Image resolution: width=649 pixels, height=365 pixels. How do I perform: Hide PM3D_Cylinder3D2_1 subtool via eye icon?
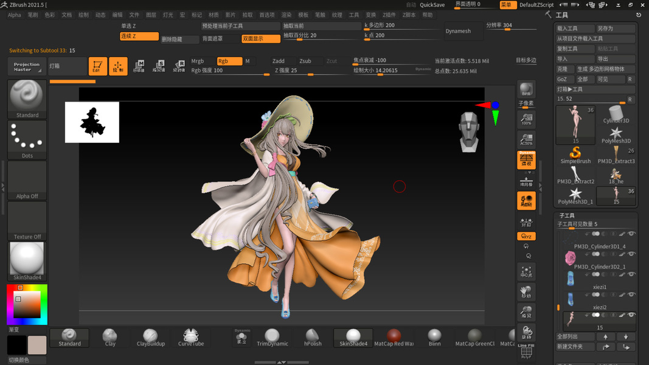[631, 254]
